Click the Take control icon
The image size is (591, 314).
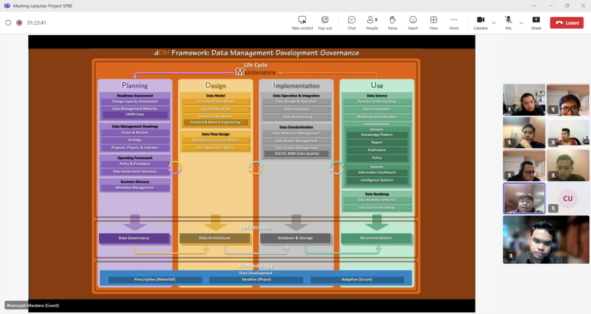coord(302,23)
